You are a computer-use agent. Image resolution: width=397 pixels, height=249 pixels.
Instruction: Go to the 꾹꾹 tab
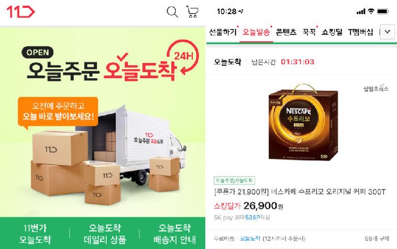point(309,32)
